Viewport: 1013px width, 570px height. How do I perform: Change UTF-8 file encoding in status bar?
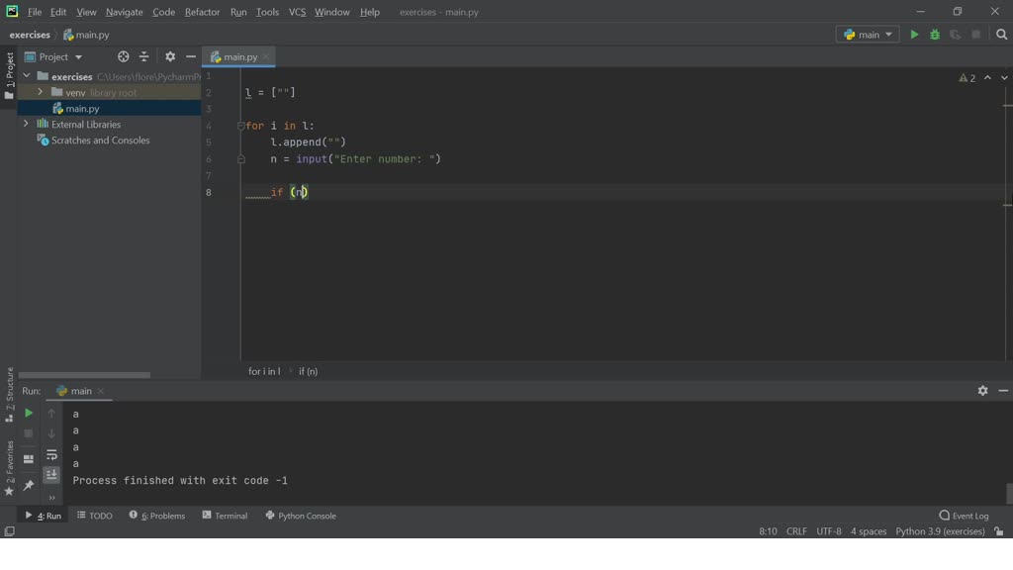pyautogui.click(x=829, y=531)
